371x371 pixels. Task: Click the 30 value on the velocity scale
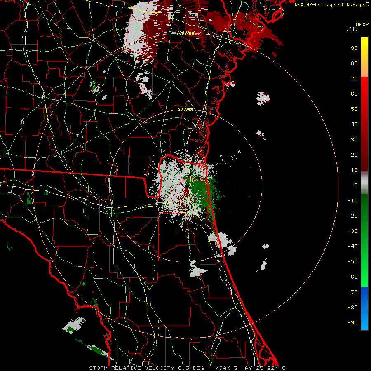point(354,140)
